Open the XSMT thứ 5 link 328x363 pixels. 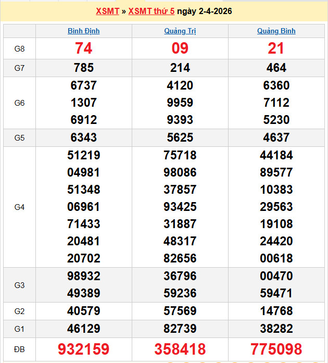[151, 11]
